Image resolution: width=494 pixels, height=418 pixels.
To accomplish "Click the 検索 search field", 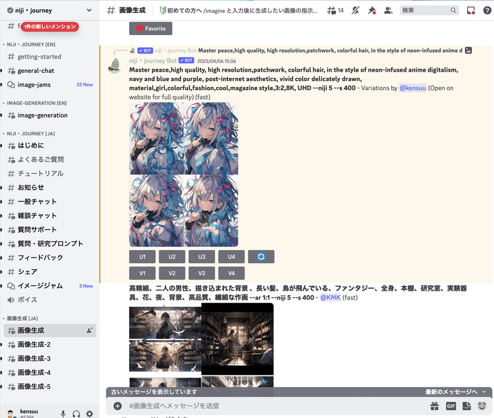I will pos(429,10).
